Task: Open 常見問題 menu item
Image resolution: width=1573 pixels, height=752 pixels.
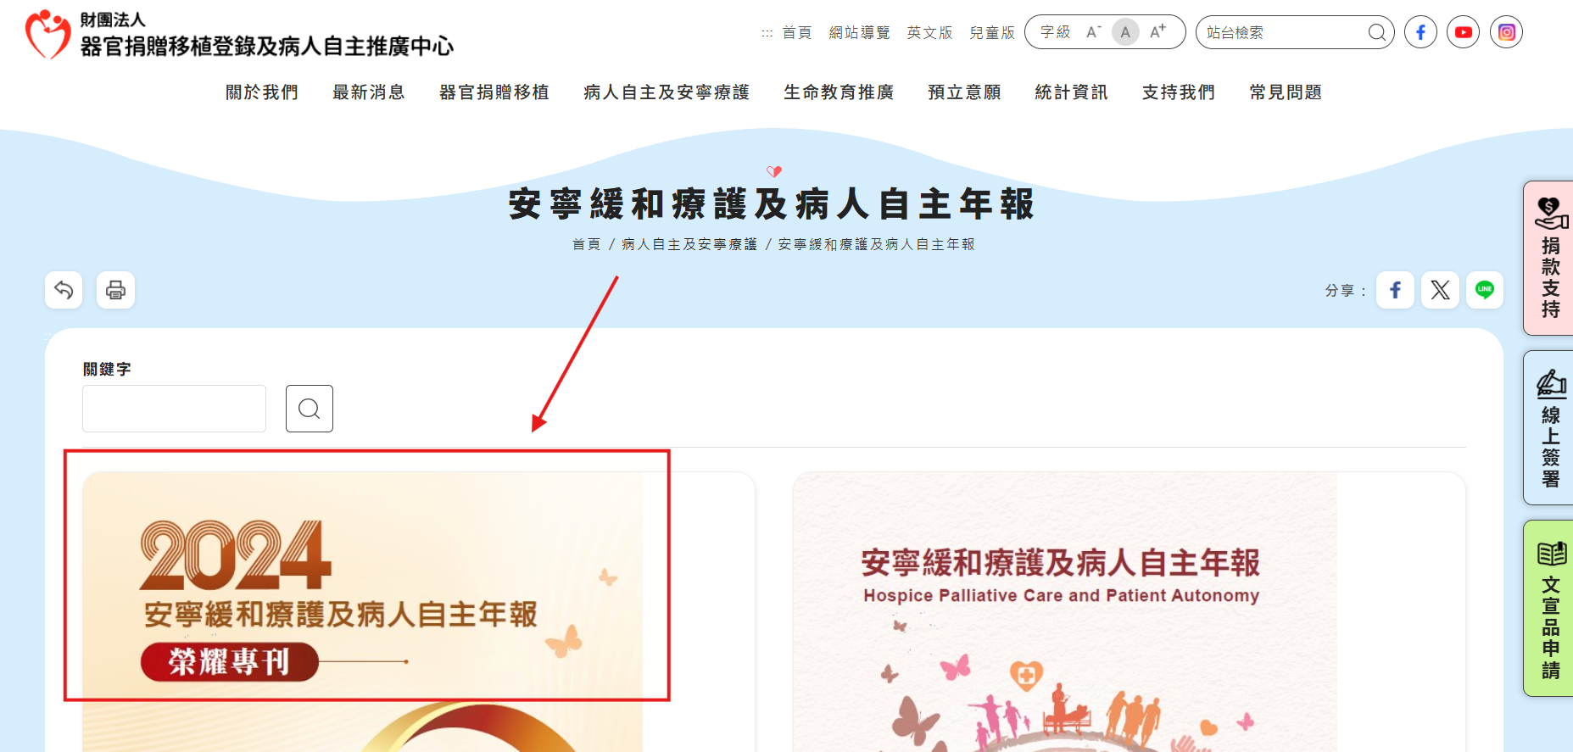Action: (1286, 92)
